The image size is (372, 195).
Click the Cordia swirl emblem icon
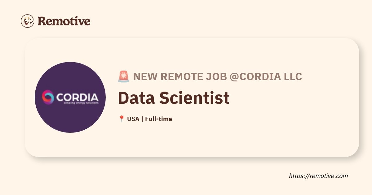48,97
